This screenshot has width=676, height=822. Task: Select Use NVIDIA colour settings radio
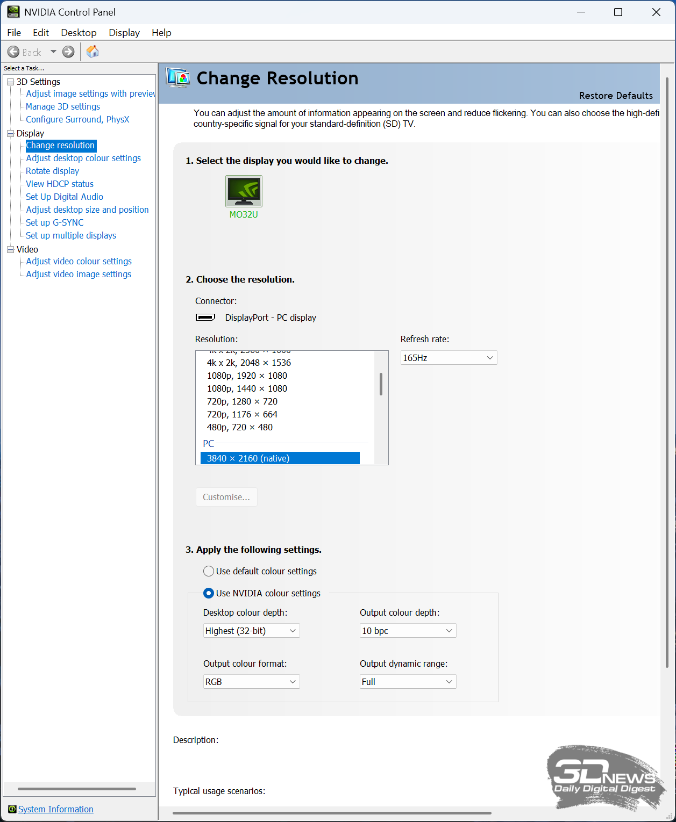tap(209, 593)
